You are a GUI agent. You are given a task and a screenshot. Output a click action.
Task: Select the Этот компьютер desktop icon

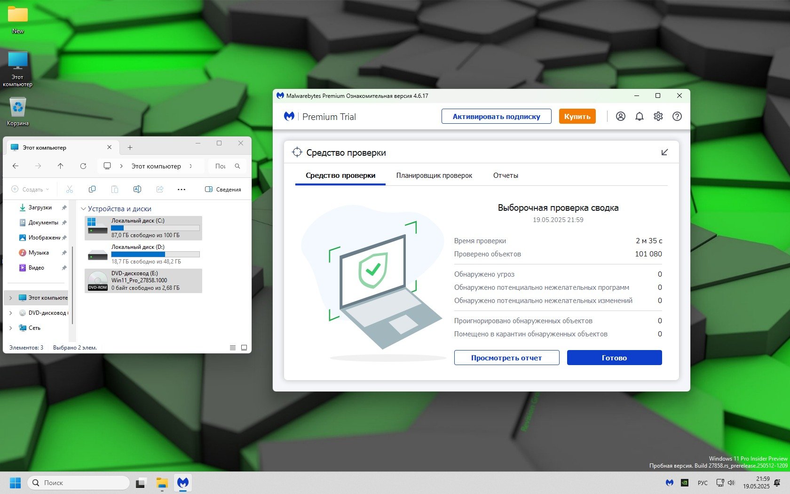(x=18, y=69)
